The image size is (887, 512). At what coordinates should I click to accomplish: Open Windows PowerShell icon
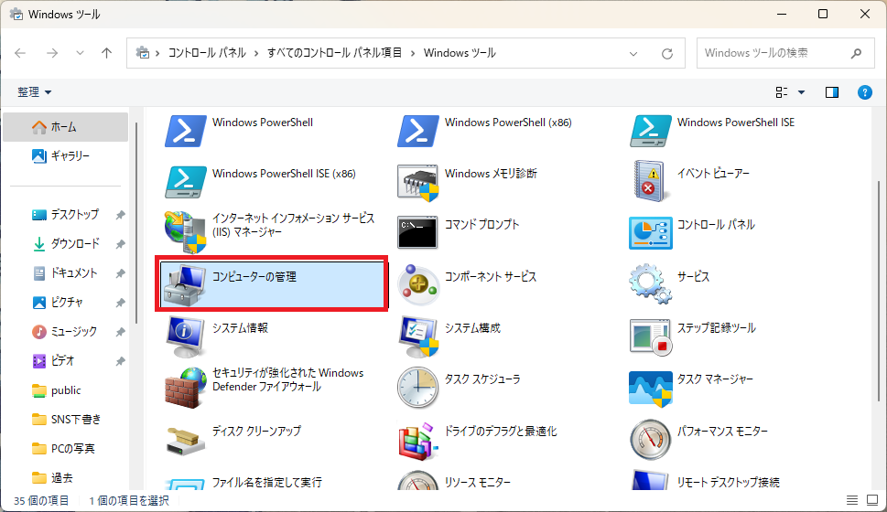pos(186,131)
